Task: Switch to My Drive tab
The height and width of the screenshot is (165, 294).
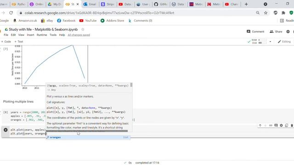Action: click(x=55, y=4)
